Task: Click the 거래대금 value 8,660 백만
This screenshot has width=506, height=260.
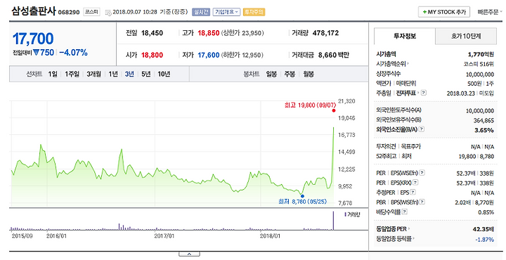Action: click(x=334, y=55)
